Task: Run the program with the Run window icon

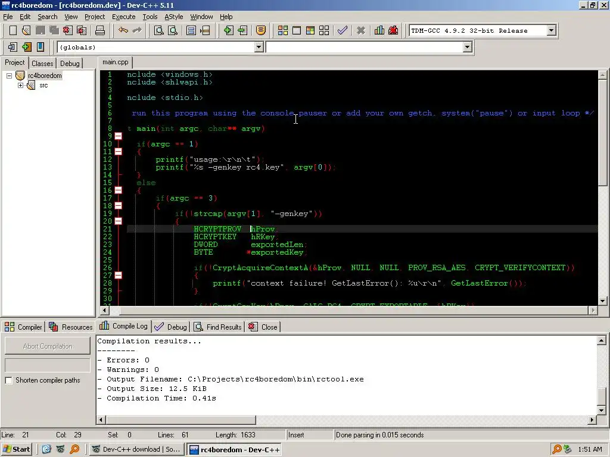Action: pyautogui.click(x=297, y=30)
